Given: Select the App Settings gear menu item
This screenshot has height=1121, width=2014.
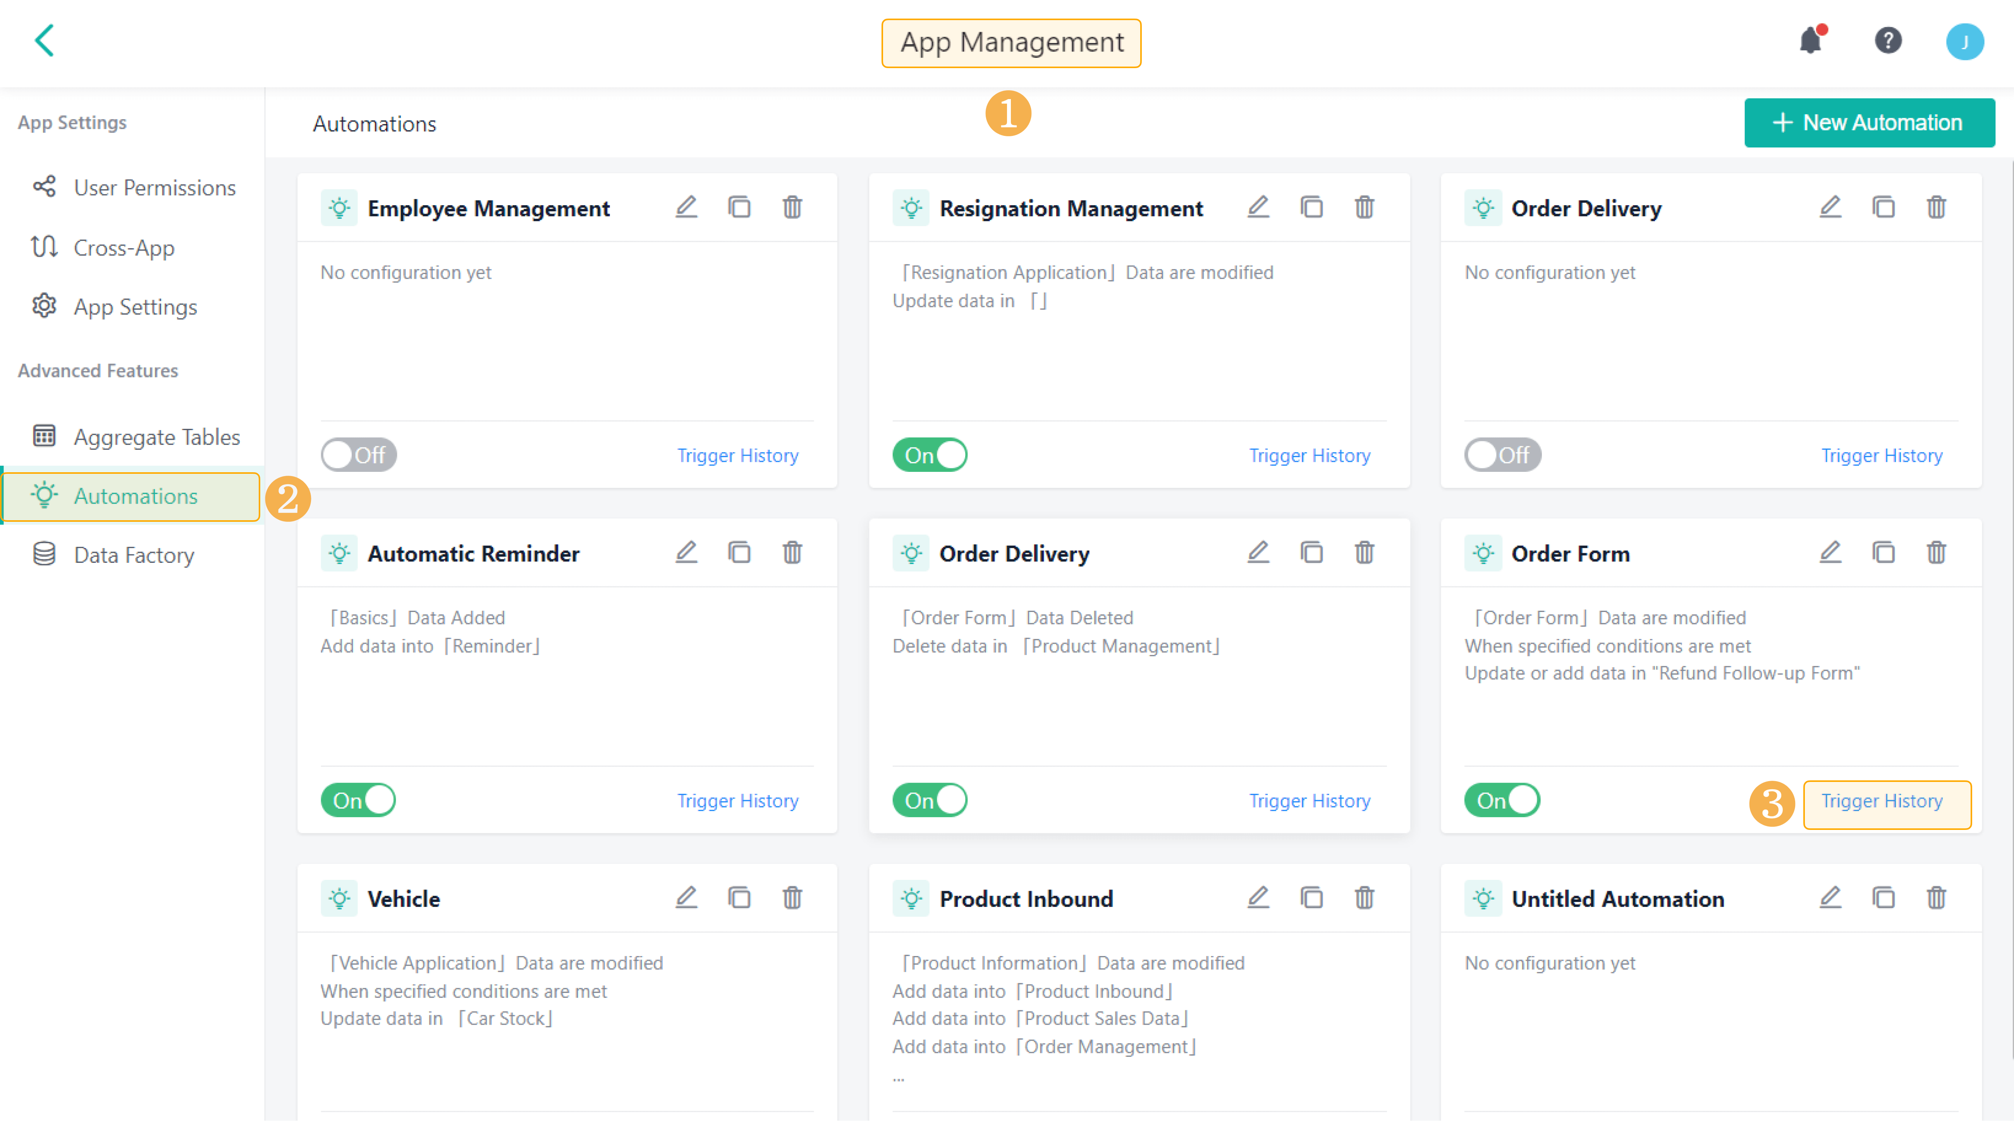Looking at the screenshot, I should click(133, 307).
